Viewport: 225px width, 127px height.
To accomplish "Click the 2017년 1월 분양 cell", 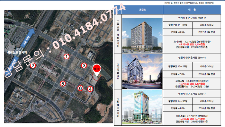I will (x=207, y=32).
